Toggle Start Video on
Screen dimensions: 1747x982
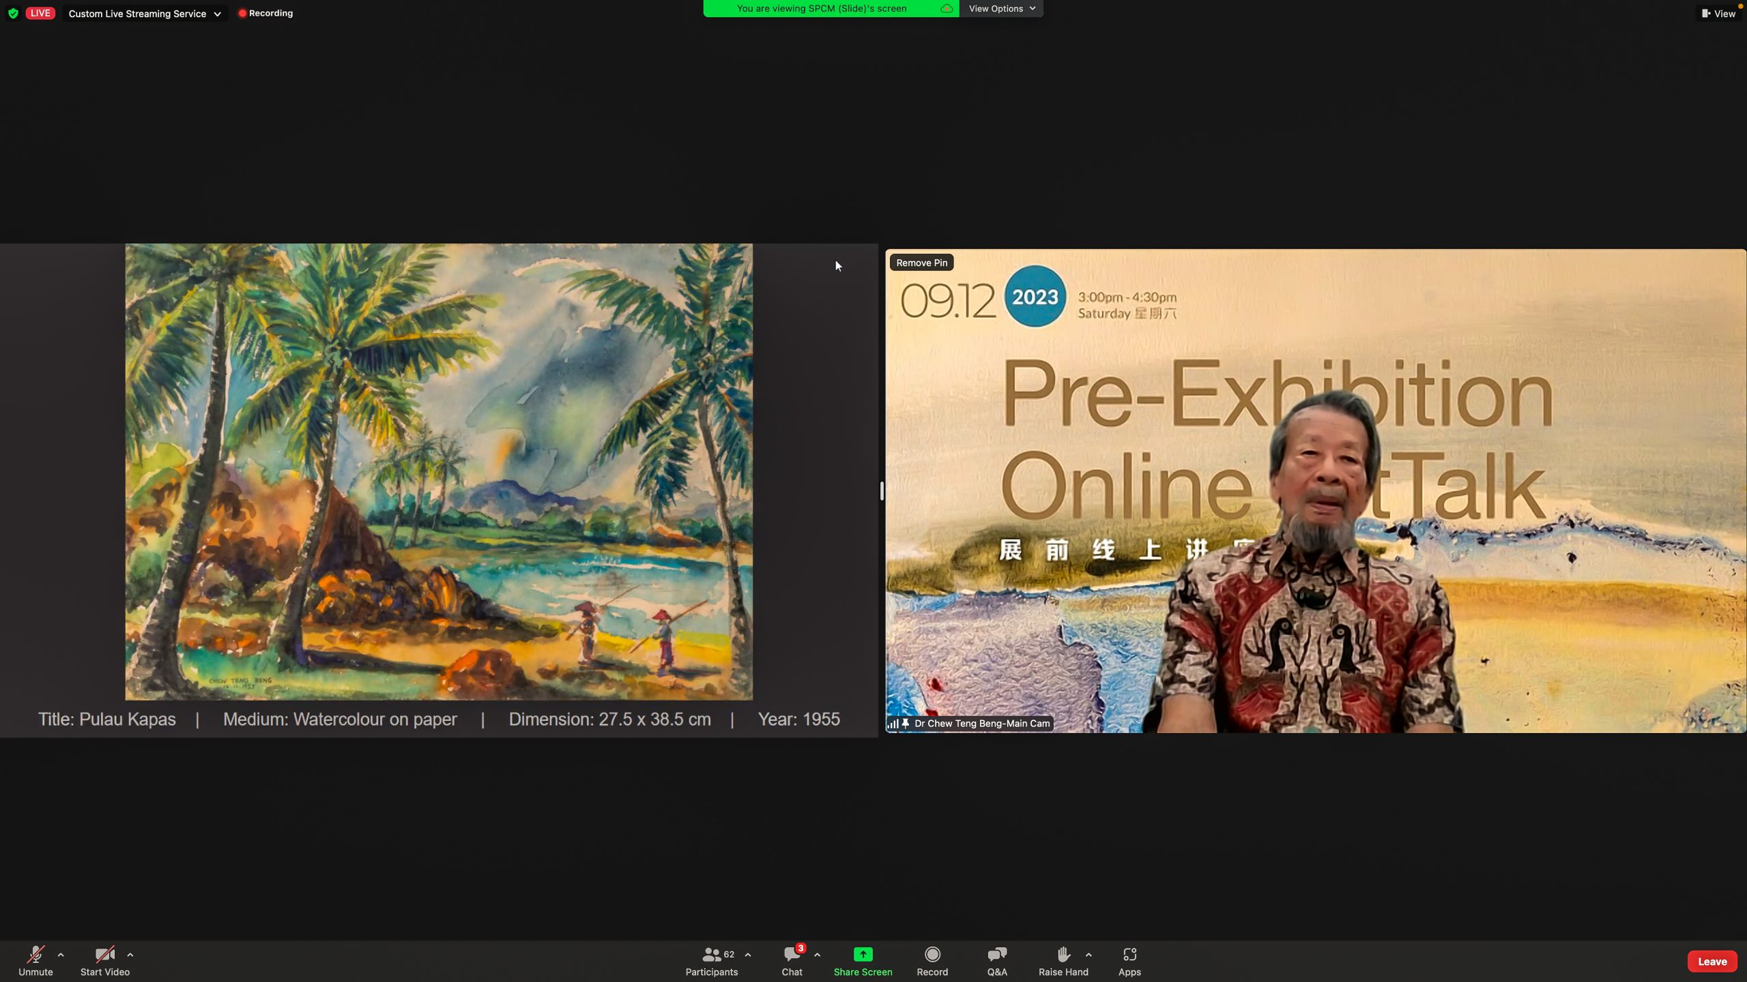(104, 955)
